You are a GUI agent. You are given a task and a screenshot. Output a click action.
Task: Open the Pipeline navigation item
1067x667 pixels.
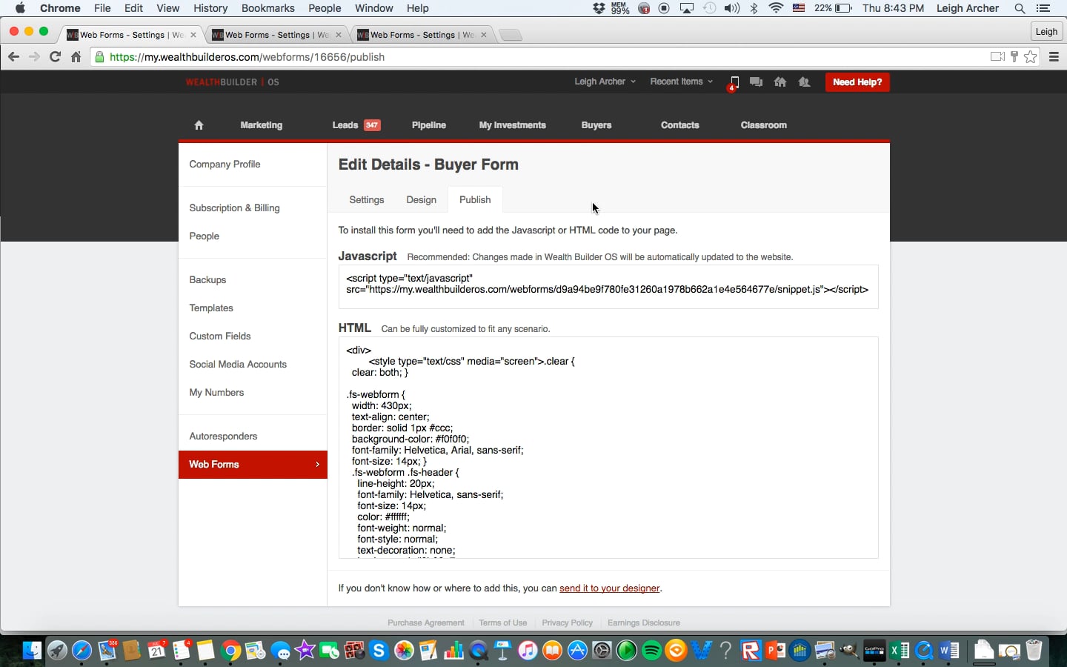tap(429, 125)
